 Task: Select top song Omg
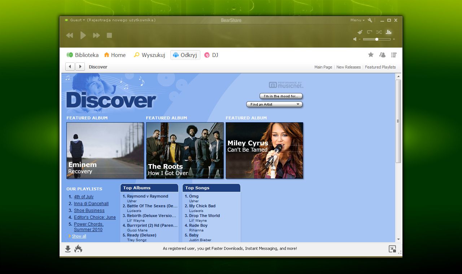click(194, 196)
